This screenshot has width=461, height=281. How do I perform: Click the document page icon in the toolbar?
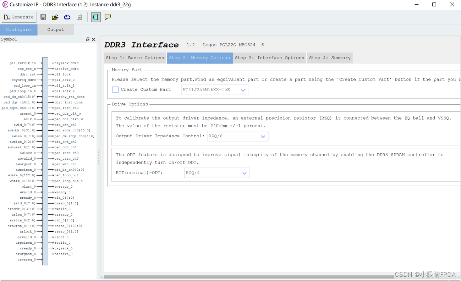click(x=79, y=17)
